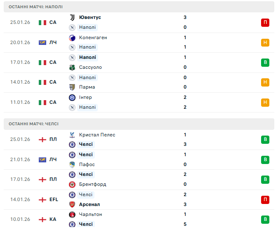278x232 pixels.
Task: Click the Sassuolo club crest icon
Action: (x=72, y=67)
